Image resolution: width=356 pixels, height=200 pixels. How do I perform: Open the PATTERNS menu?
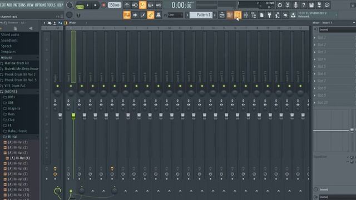19,5
